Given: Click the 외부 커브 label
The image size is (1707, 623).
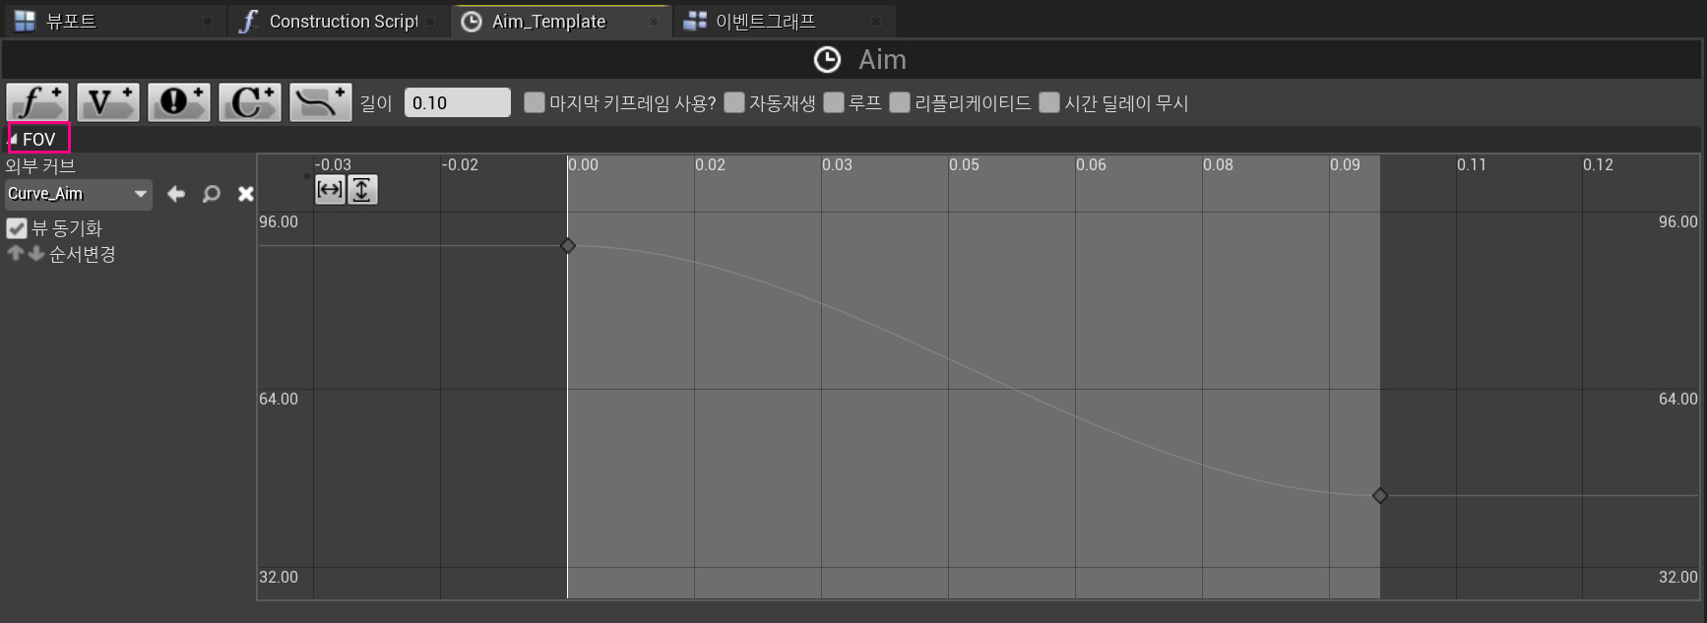Looking at the screenshot, I should (40, 165).
